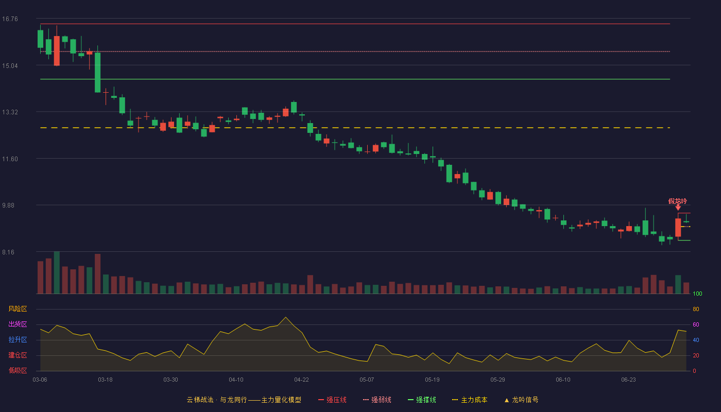Click the 出货区 zone label
Screen dimensions: 721x412
pyautogui.click(x=18, y=324)
